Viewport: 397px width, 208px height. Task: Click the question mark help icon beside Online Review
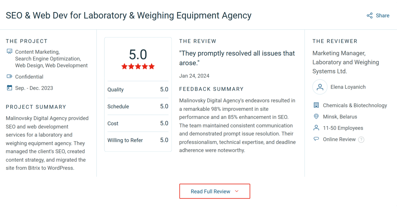coord(361,139)
